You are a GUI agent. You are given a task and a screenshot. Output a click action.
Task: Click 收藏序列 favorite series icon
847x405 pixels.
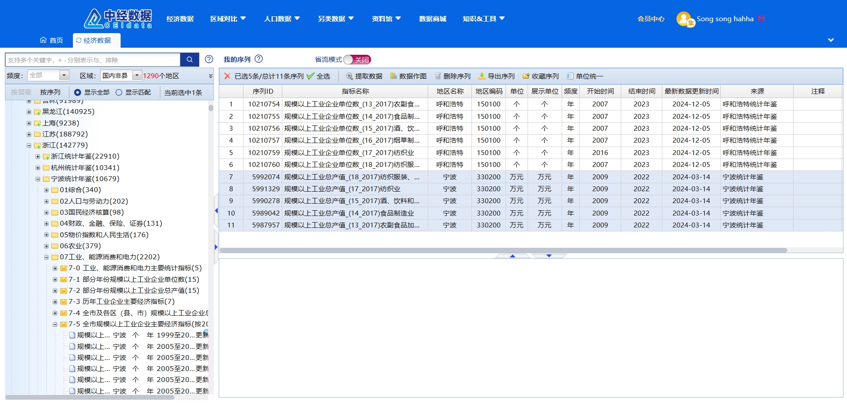[x=526, y=76]
